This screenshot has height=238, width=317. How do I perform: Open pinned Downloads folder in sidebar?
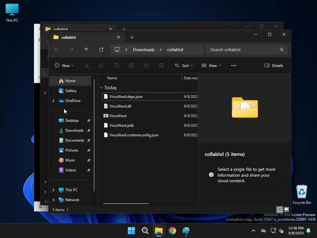click(x=70, y=130)
